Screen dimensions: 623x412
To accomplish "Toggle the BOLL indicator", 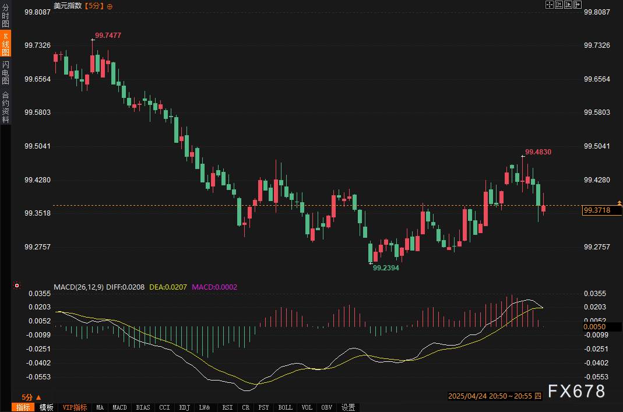I will click(285, 407).
